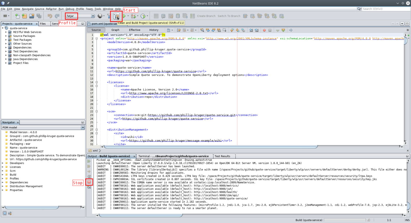Switch to the Test Results tab

tap(222, 156)
